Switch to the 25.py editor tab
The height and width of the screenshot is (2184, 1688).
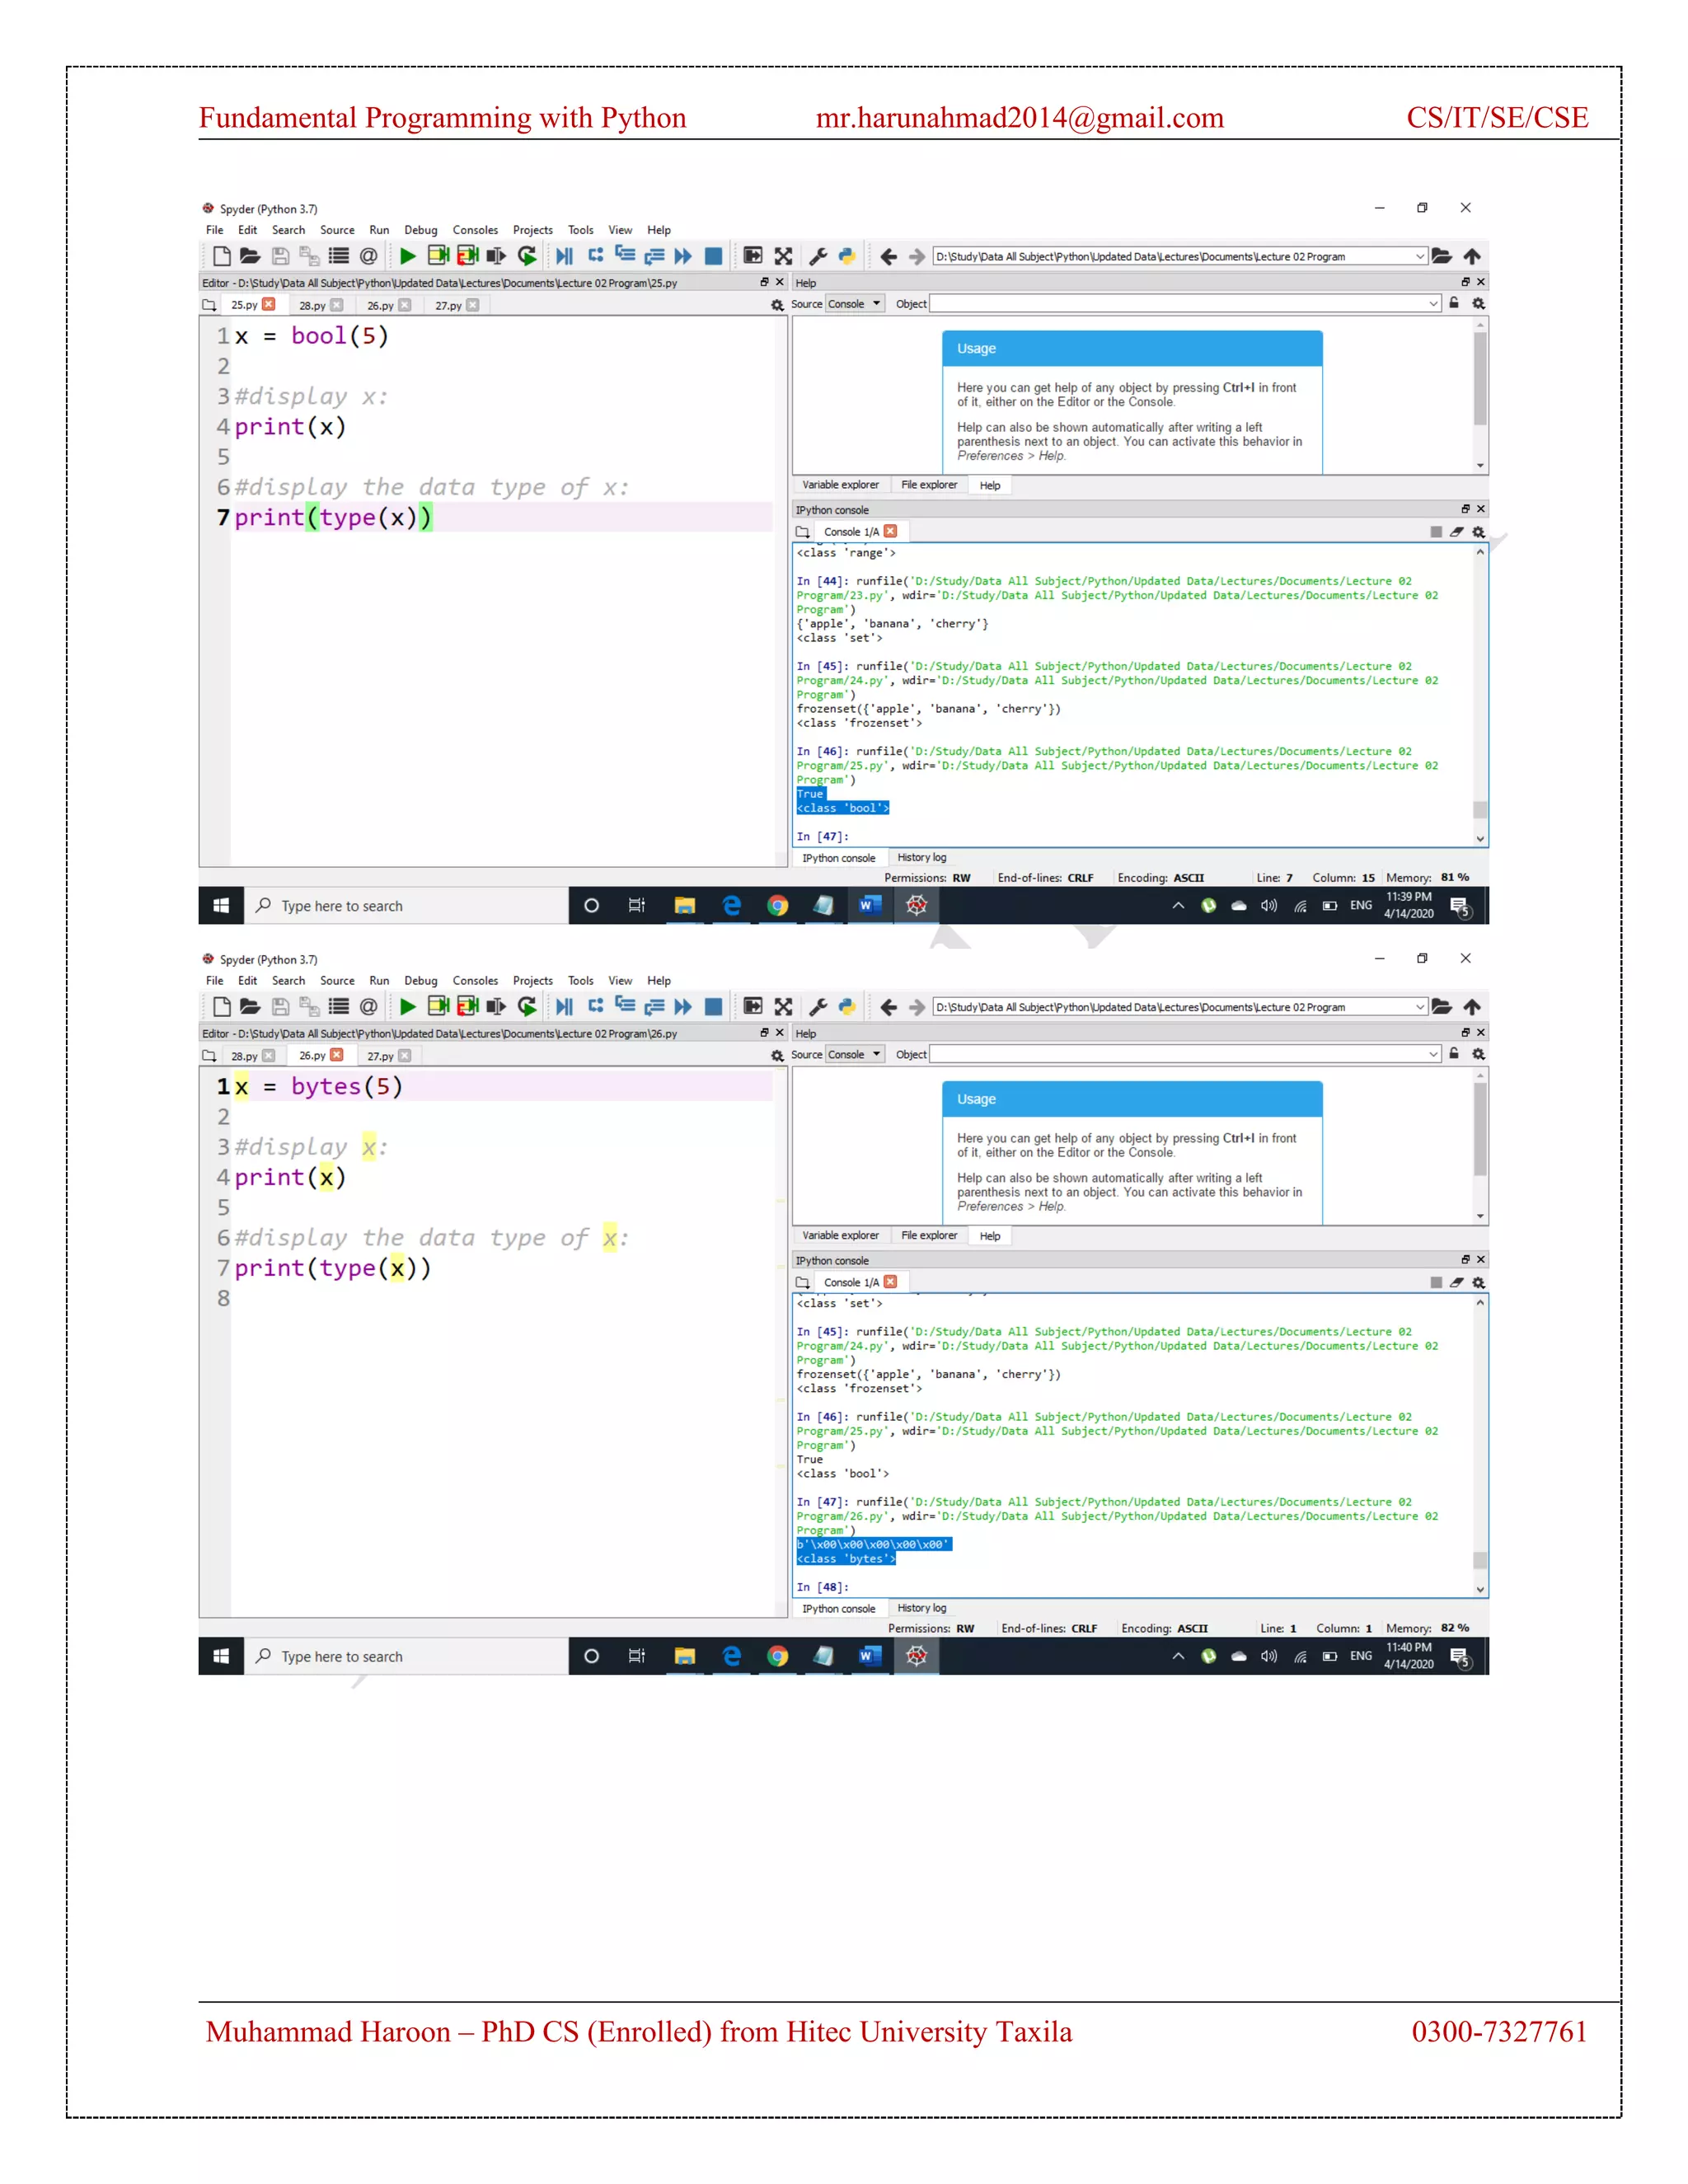244,305
